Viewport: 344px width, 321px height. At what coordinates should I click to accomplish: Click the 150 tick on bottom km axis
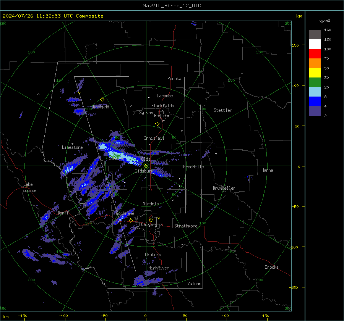tap(266, 316)
